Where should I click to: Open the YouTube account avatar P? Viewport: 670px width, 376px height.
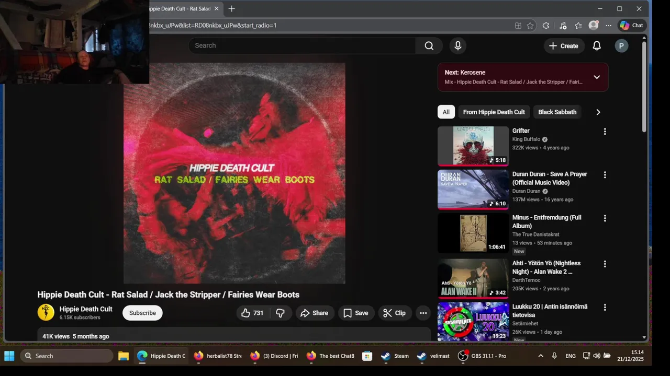click(x=621, y=46)
